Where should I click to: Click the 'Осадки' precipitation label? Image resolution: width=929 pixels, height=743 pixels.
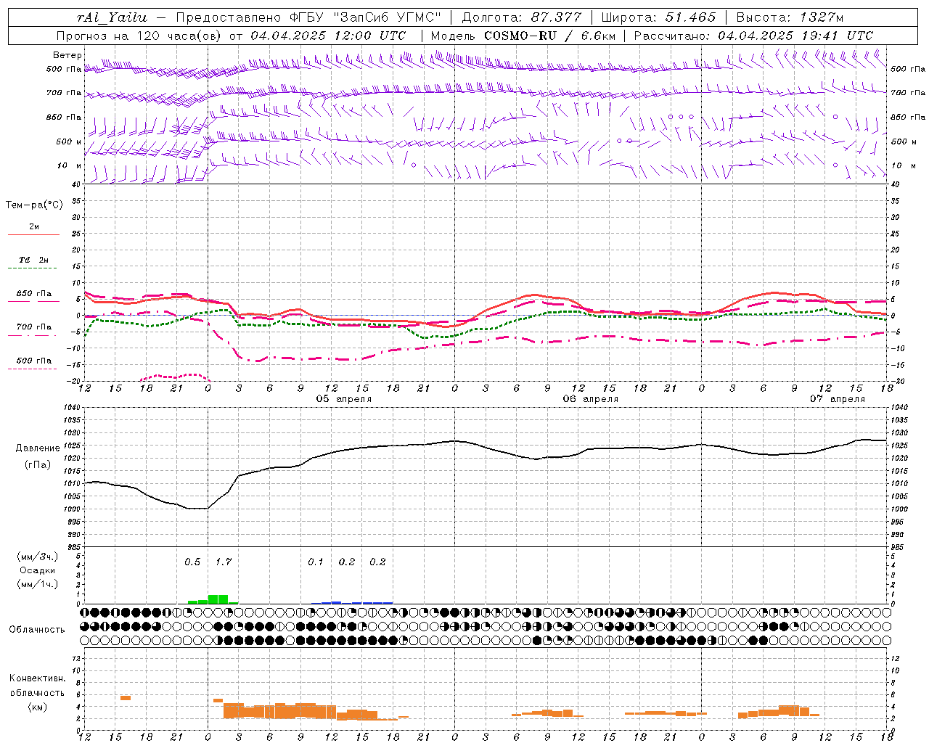[38, 570]
